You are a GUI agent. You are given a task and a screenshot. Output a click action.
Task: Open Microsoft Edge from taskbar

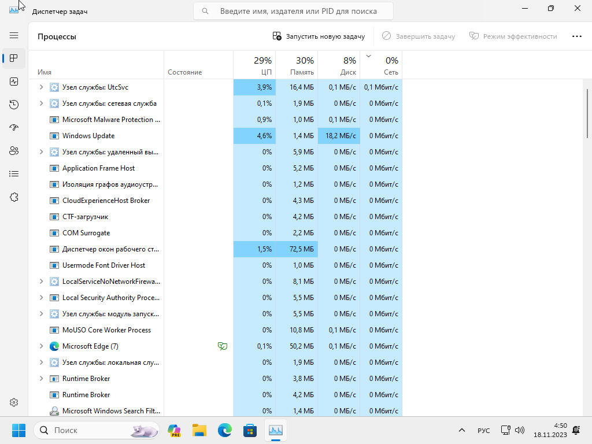coord(225,430)
